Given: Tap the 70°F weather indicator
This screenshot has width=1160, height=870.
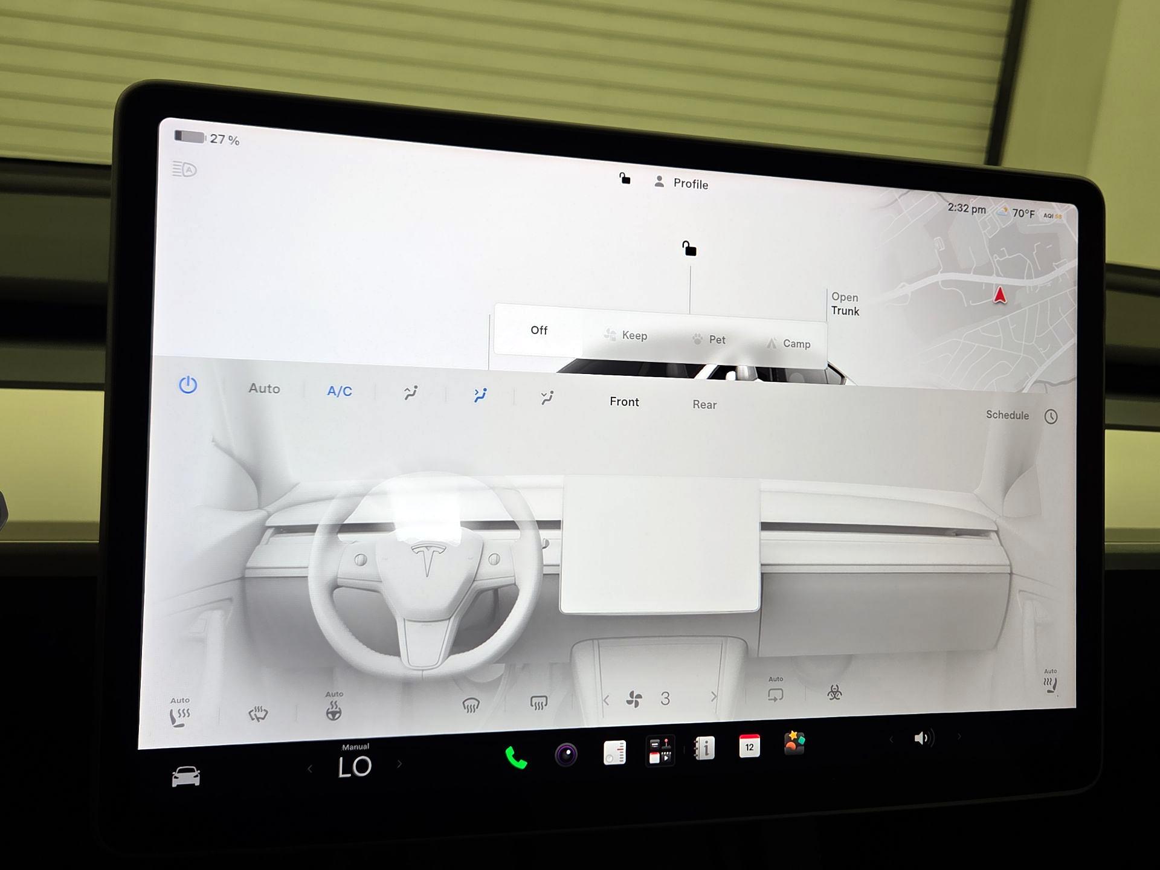Looking at the screenshot, I should pos(1016,213).
